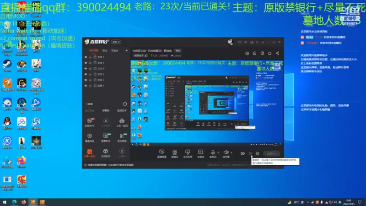Toggle visibility of layer 文本 1
The width and height of the screenshot is (366, 206).
(x=86, y=57)
